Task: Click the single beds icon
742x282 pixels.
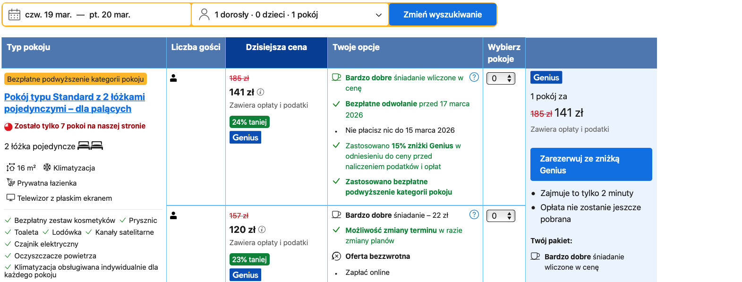Action: [x=90, y=146]
